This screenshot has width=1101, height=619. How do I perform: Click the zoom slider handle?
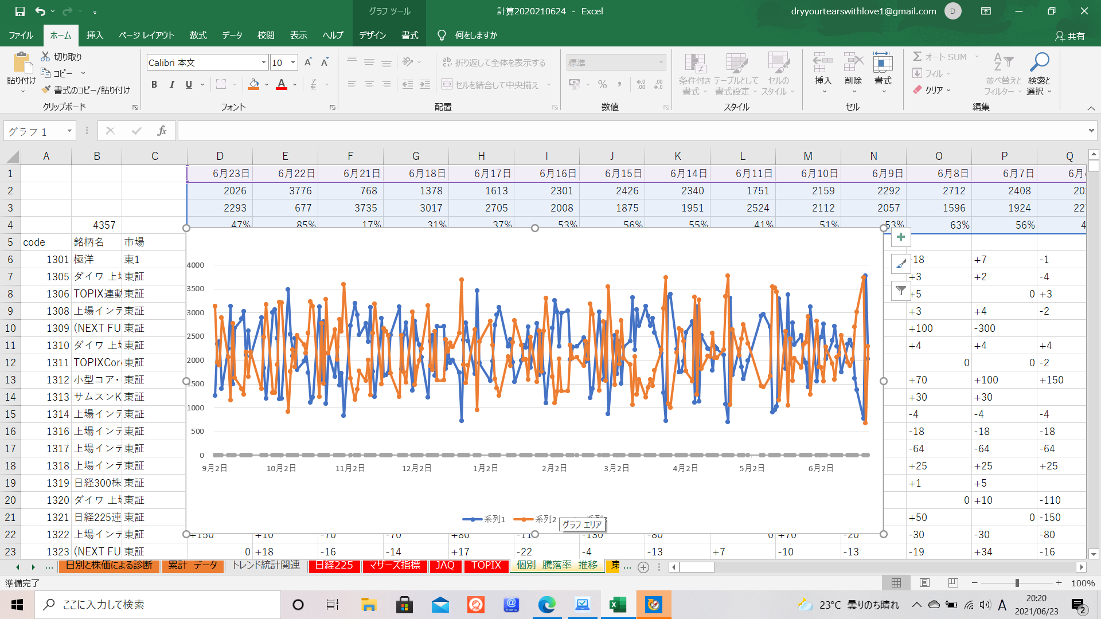pyautogui.click(x=1017, y=583)
